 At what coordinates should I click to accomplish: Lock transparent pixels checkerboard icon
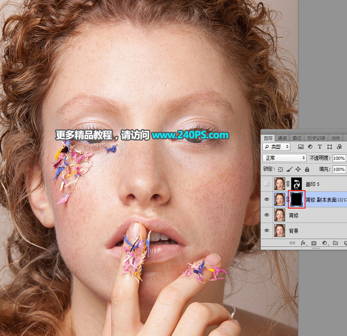pyautogui.click(x=280, y=169)
